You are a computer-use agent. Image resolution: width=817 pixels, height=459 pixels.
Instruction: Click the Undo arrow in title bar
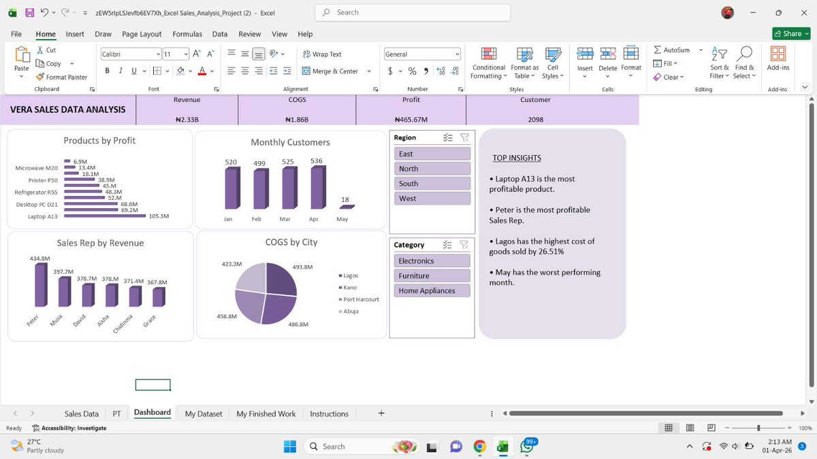pyautogui.click(x=44, y=13)
